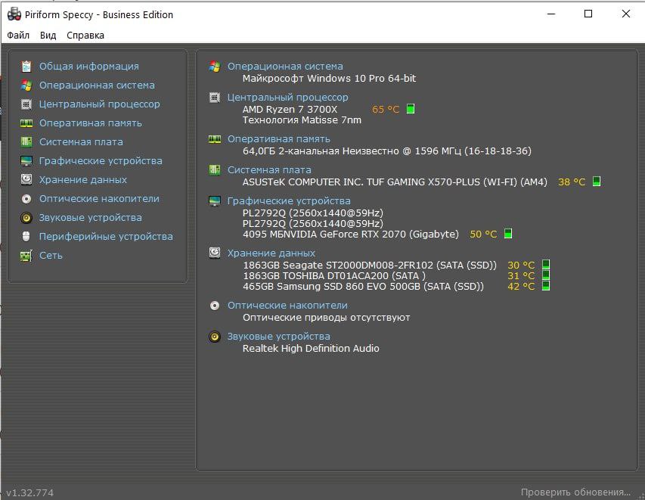The height and width of the screenshot is (500, 645).
Task: Click the AMD Ryzen 7 3700X text
Action: point(290,110)
